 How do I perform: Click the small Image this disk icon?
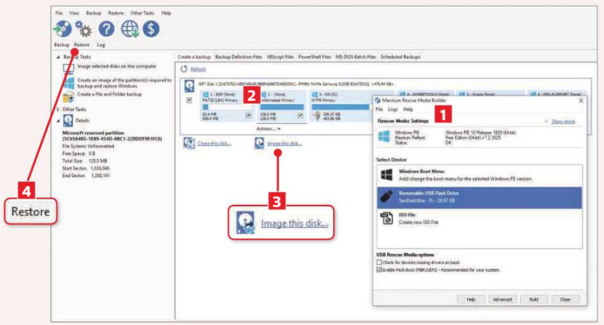[259, 143]
